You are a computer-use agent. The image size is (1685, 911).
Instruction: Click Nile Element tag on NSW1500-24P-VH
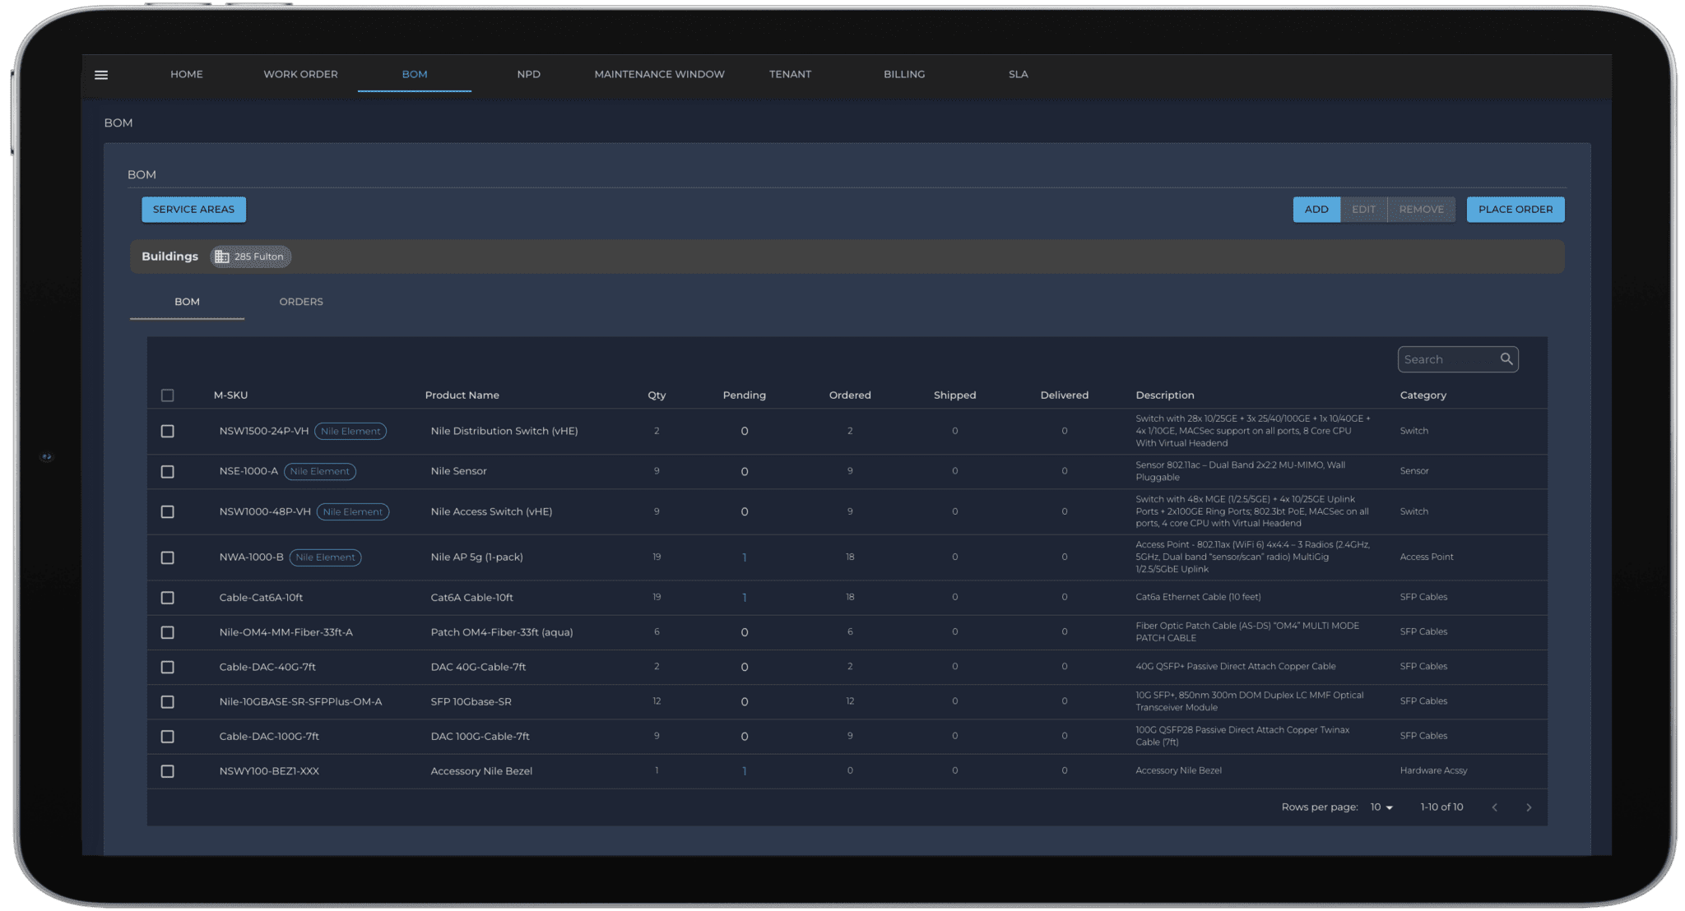pos(350,431)
